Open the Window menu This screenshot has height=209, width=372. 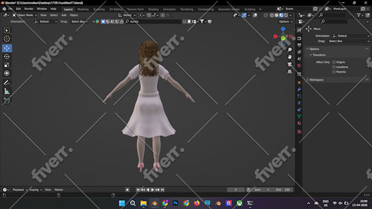coord(42,9)
